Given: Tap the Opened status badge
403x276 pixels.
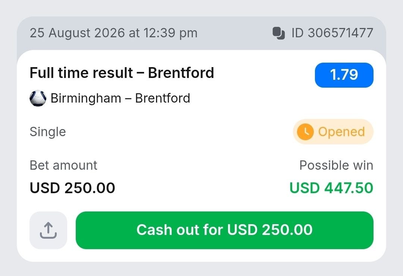Looking at the screenshot, I should (333, 132).
